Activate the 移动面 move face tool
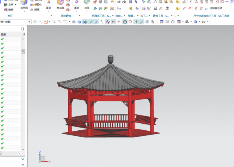 [x=60, y=5]
